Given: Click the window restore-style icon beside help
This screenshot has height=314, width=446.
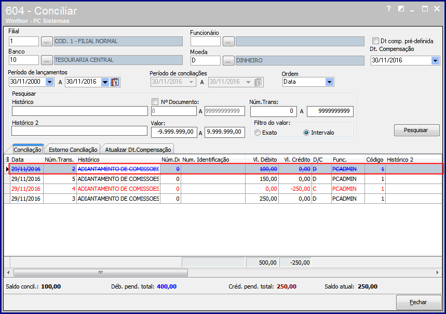Looking at the screenshot, I should (x=401, y=9).
